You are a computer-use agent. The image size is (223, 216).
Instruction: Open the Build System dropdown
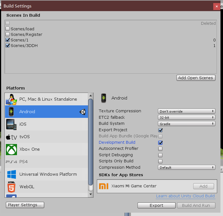click(x=186, y=123)
